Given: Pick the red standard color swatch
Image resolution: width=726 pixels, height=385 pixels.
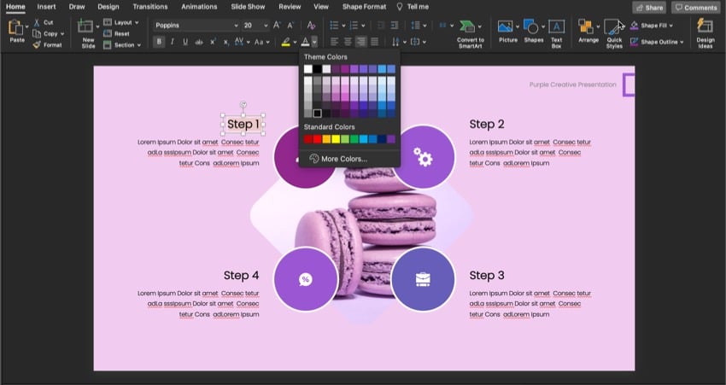Looking at the screenshot, I should tap(318, 138).
